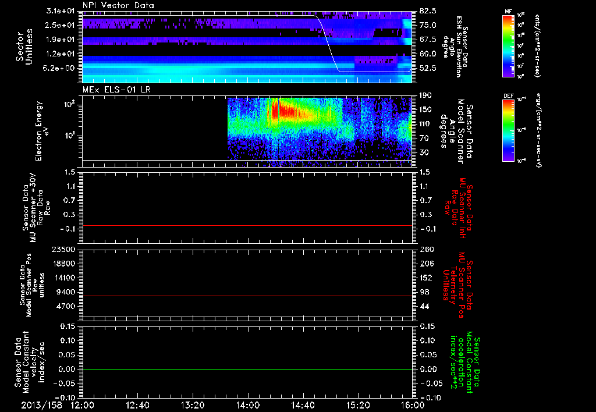This screenshot has width=596, height=412.
Task: Click the "14:00" time axis label
Action: point(247,405)
